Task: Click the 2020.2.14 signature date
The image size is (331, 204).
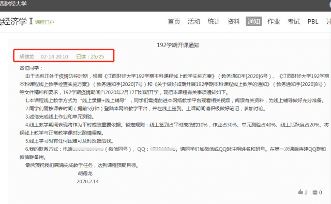Action: pos(87,182)
